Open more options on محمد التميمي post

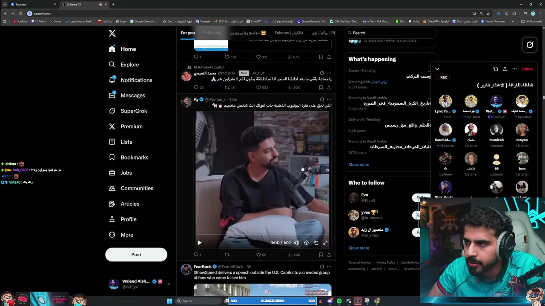(x=329, y=73)
